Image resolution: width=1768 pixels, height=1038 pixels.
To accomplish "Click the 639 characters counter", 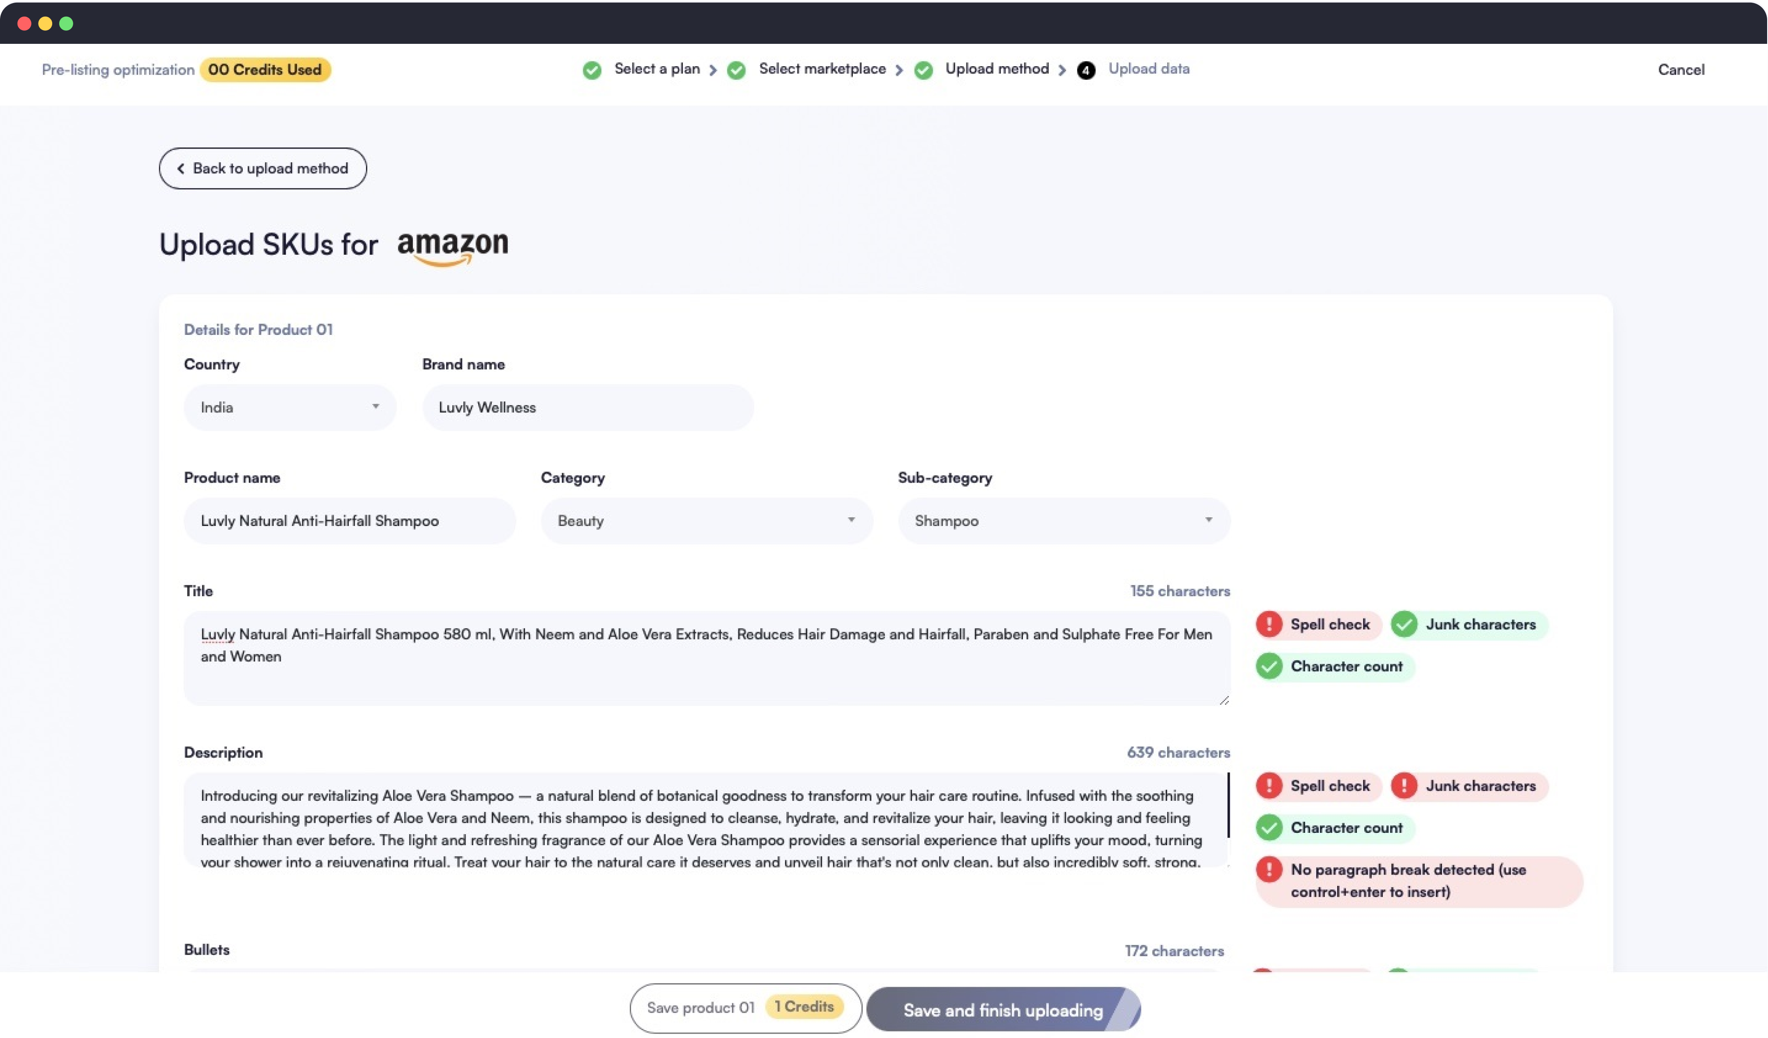I will coord(1179,752).
